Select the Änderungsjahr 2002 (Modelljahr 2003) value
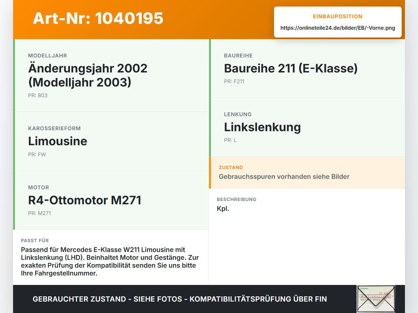The image size is (418, 313). tap(88, 75)
